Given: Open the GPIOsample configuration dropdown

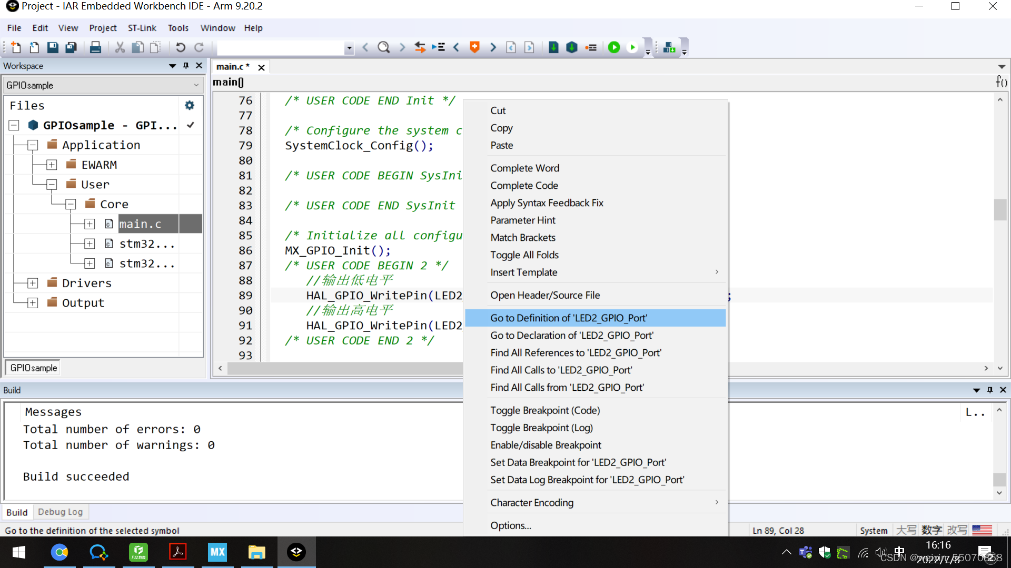Looking at the screenshot, I should 196,85.
